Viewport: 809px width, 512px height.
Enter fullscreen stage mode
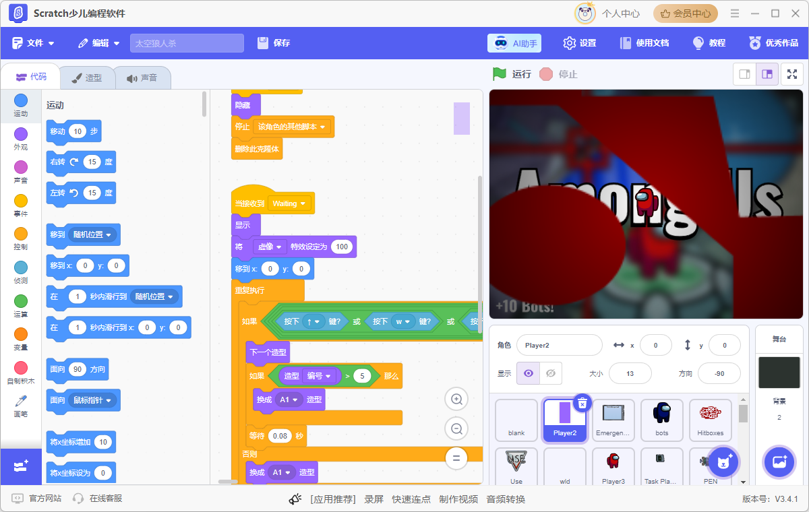point(792,74)
